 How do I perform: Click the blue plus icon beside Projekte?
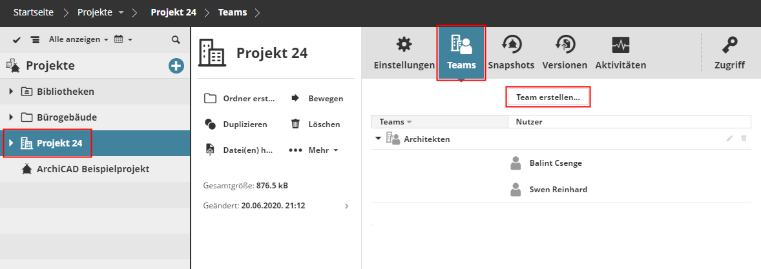[x=176, y=65]
